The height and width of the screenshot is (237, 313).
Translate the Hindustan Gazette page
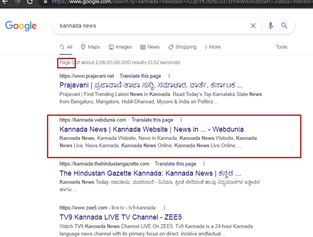pyautogui.click(x=175, y=164)
